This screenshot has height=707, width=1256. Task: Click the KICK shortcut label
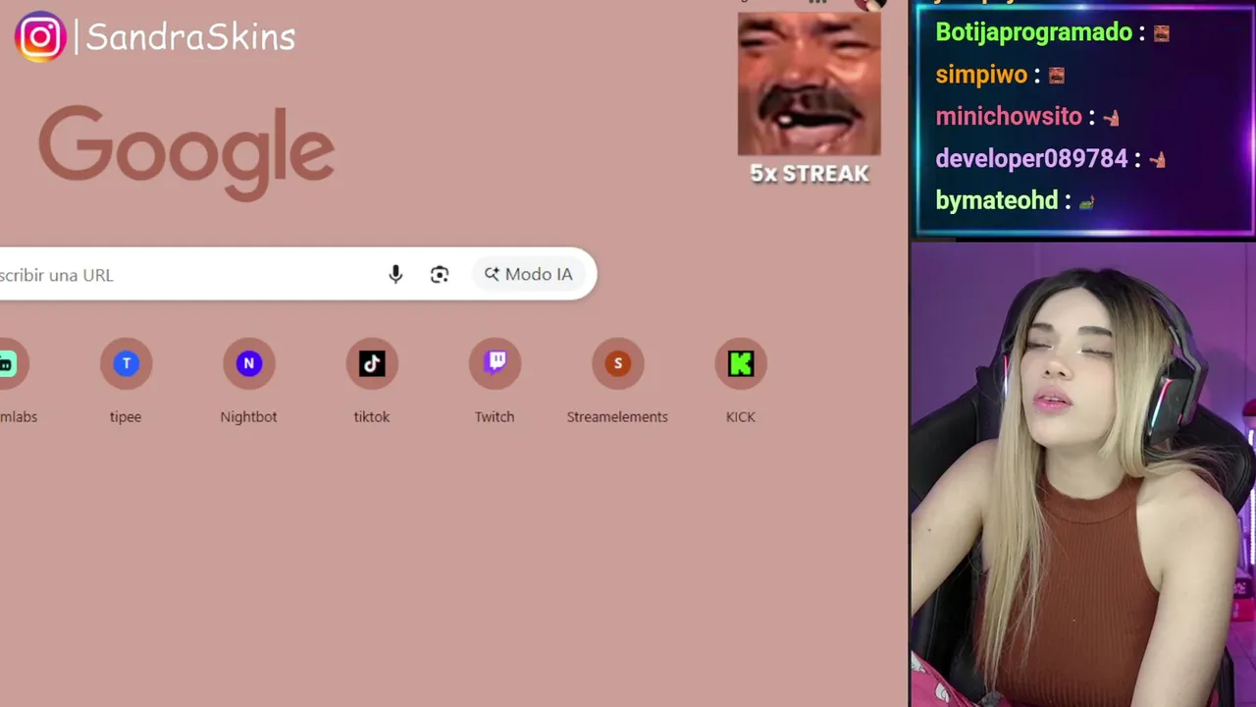point(741,416)
